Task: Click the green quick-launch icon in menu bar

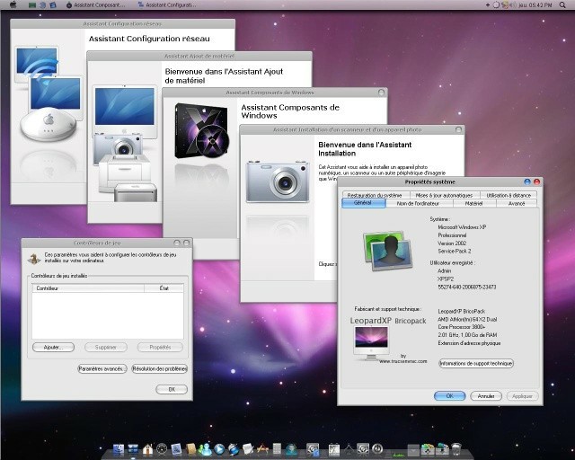Action: click(32, 5)
